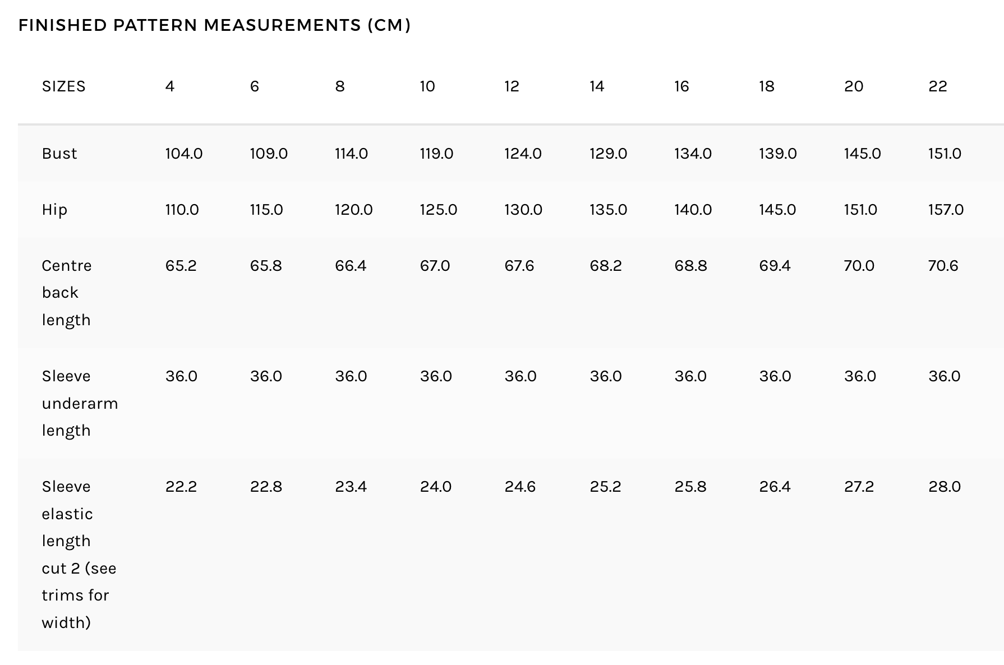This screenshot has height=665, width=1004.
Task: Select the Hip row label
Action: [x=54, y=210]
